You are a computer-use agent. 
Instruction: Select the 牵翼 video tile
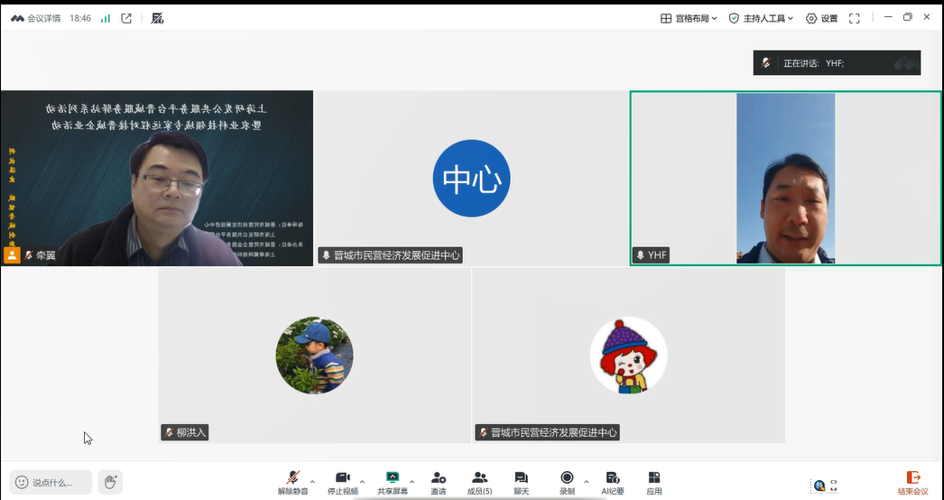157,179
